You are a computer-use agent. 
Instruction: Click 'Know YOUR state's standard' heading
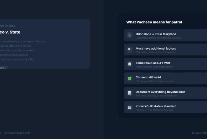(x=156, y=106)
